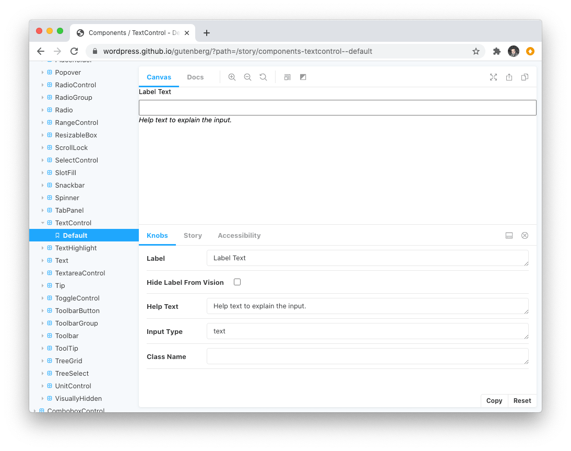Open the RadioGroup component
This screenshot has height=451, width=571.
coord(74,97)
